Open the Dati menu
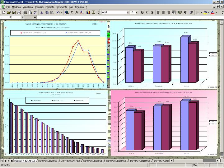This screenshot has width=224, height=168. point(71,7)
